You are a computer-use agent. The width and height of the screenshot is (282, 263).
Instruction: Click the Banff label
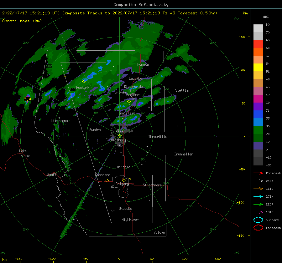point(52,174)
